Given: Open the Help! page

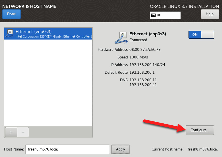Looking at the screenshot, I should 210,14.
